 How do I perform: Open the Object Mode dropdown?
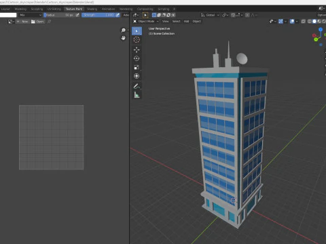click(145, 22)
